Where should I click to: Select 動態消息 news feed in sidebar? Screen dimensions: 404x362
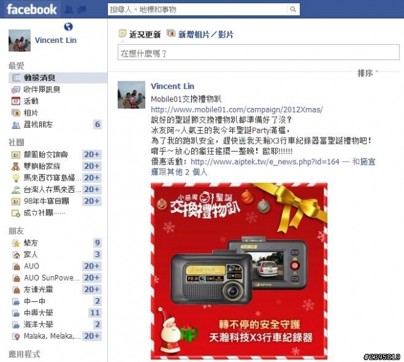[58, 78]
